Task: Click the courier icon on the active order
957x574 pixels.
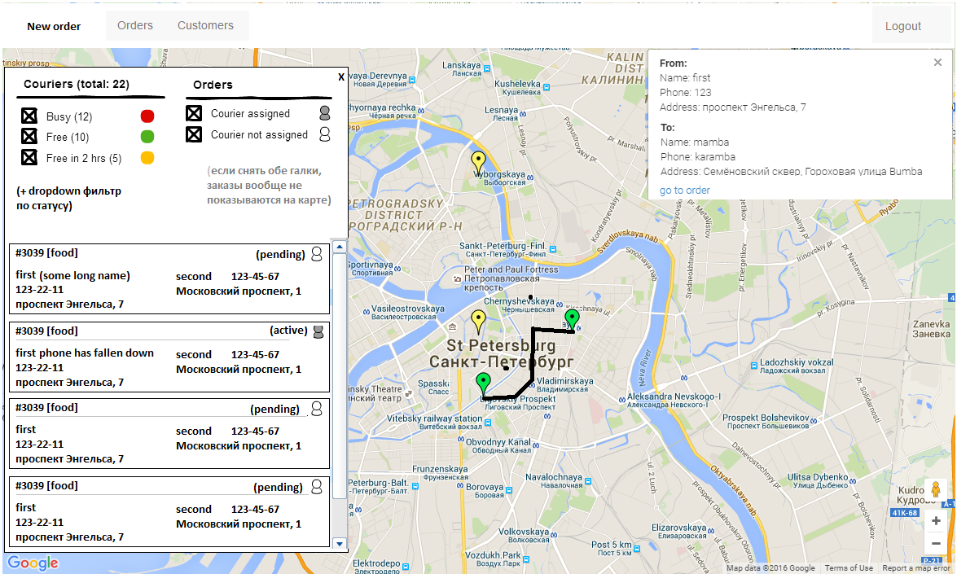Action: click(318, 331)
